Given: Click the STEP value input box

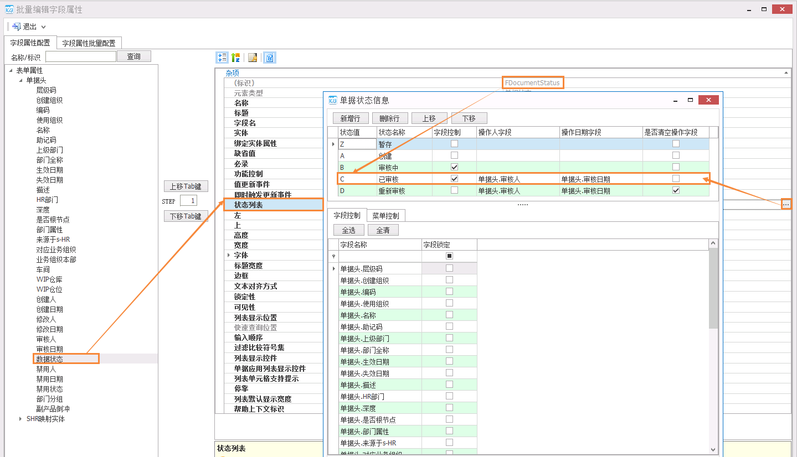Looking at the screenshot, I should coord(188,201).
